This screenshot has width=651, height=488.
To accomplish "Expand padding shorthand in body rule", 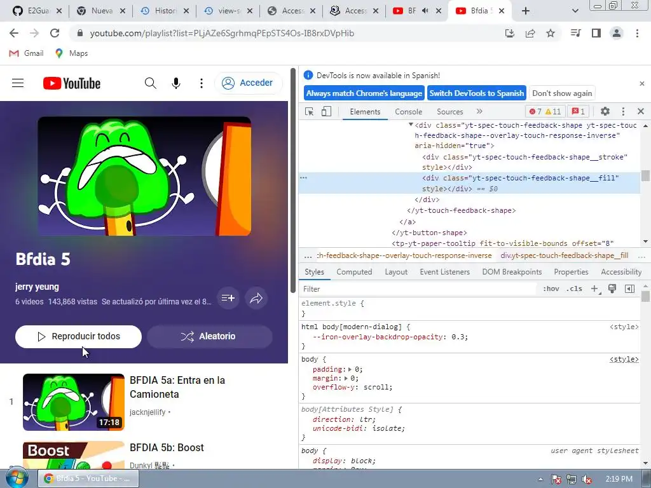I will (350, 369).
